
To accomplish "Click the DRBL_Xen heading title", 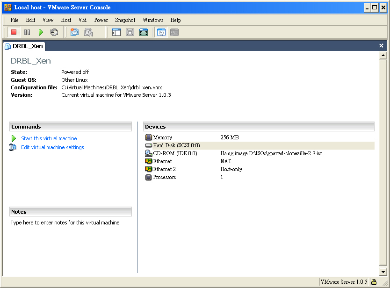I will (x=31, y=61).
